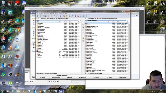Select the pressed Full details view toolbar icon
The width and height of the screenshot is (166, 93).
pos(43,16)
